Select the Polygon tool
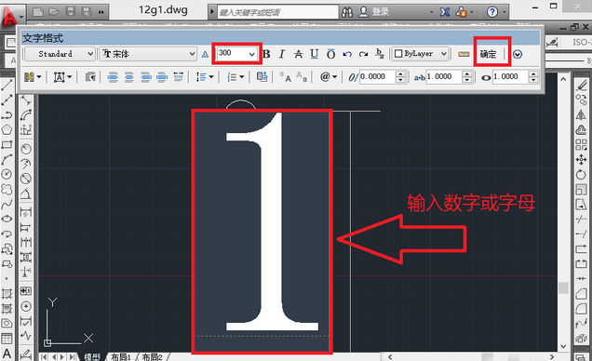This screenshot has width=592, height=361. pyautogui.click(x=7, y=129)
